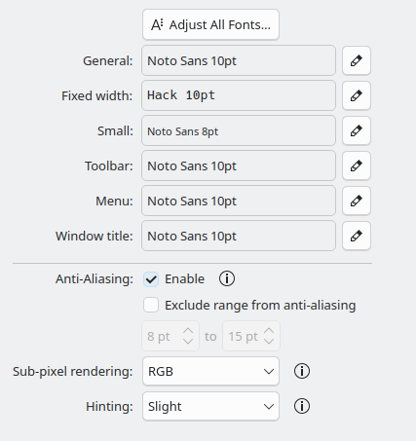Click the Small Noto Sans 8pt field
416x441 pixels.
pyautogui.click(x=239, y=130)
